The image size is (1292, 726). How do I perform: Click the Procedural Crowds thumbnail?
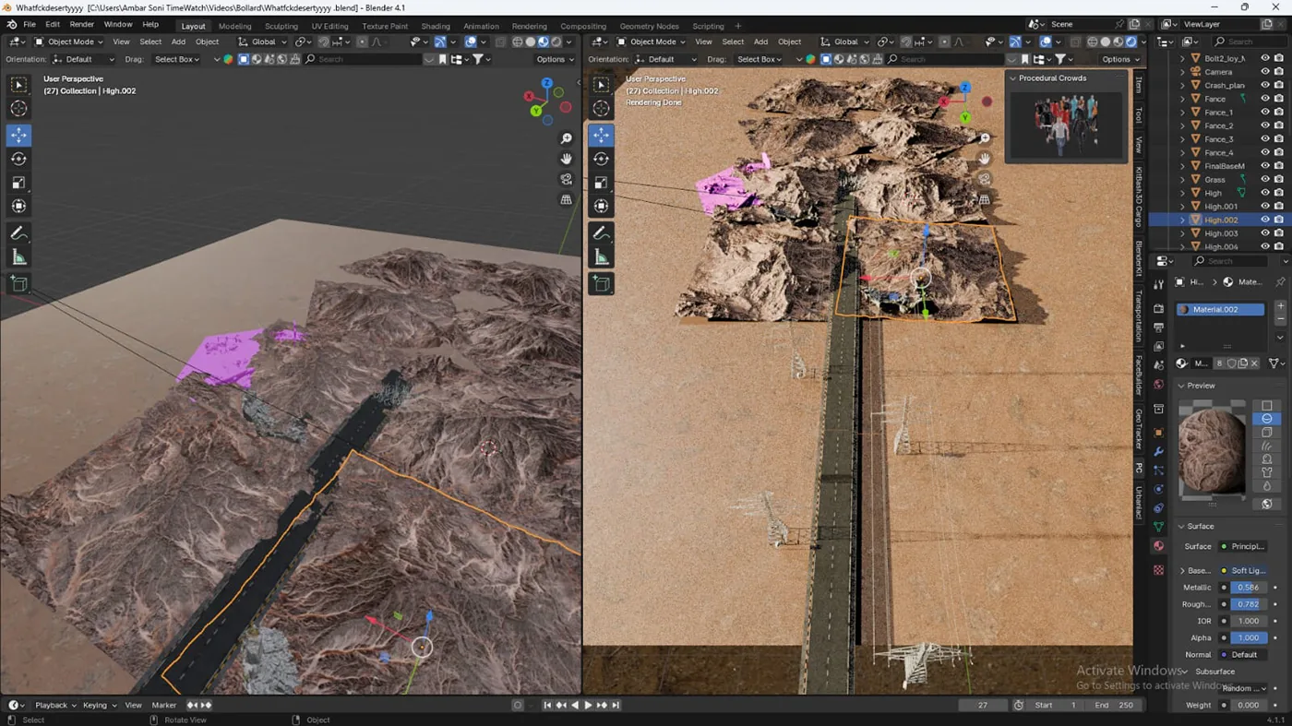click(x=1066, y=125)
